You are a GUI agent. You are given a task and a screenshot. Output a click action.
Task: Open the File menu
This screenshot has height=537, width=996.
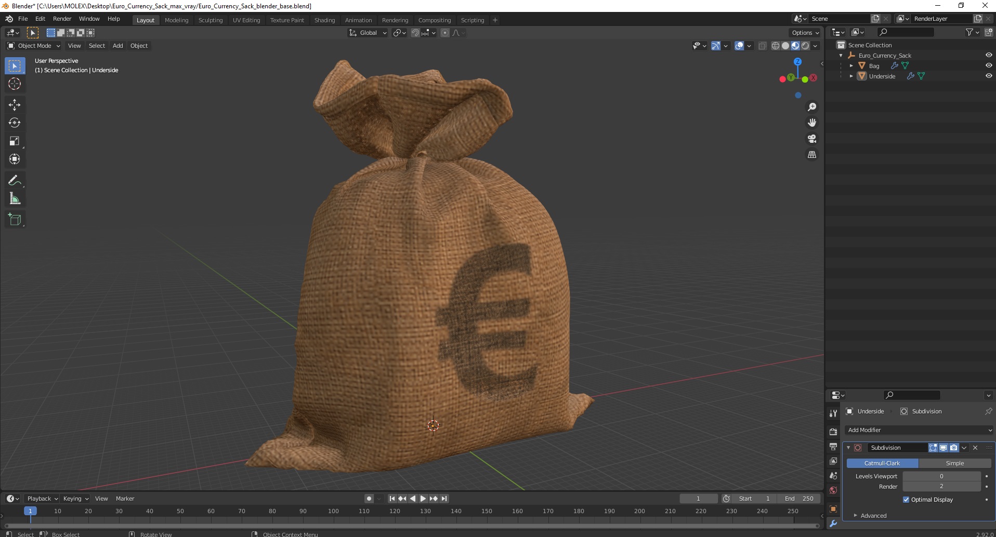pyautogui.click(x=23, y=19)
